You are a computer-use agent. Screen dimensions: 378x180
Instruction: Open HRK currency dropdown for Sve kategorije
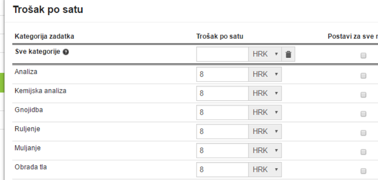[x=265, y=54]
